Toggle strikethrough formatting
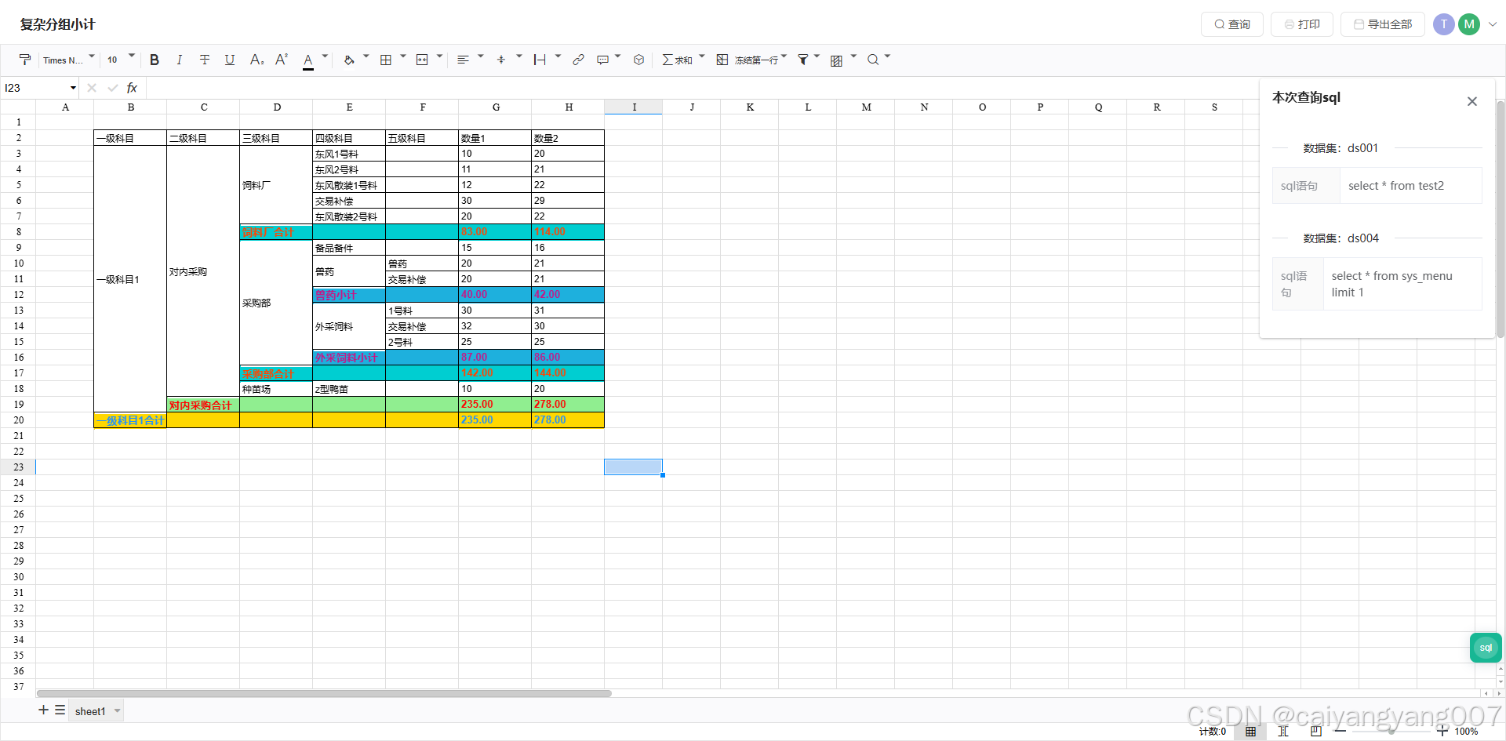Viewport: 1506px width, 741px height. coord(205,60)
